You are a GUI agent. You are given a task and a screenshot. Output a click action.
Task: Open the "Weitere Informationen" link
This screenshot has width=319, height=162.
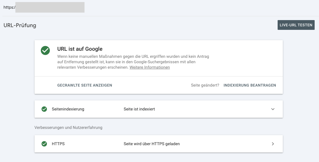coord(149,67)
